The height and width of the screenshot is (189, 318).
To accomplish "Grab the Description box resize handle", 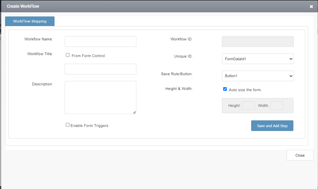I will 134,112.
